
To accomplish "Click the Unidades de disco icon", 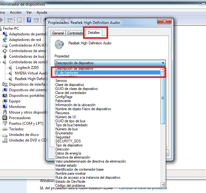I will point(5,135).
